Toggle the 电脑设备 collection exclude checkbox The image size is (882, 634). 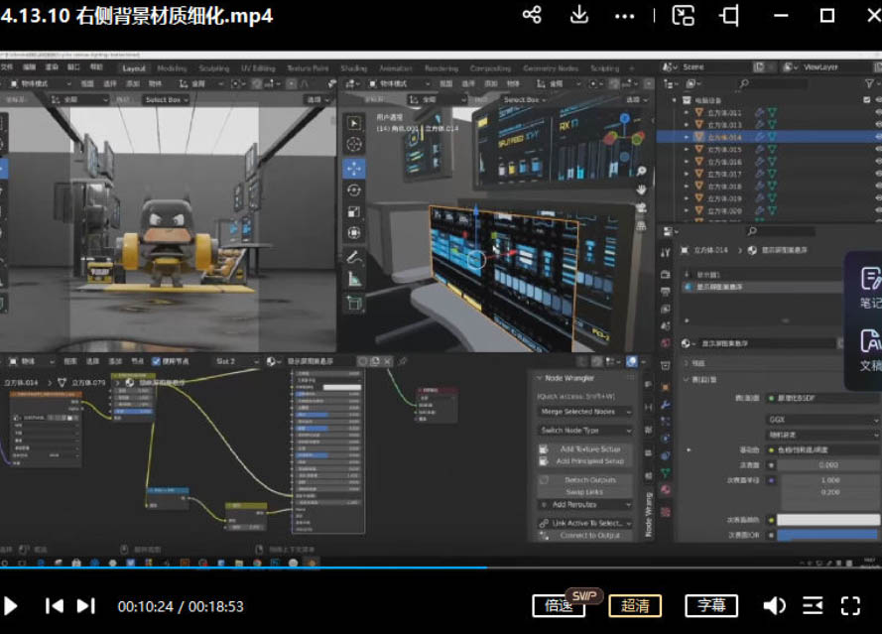(x=867, y=100)
